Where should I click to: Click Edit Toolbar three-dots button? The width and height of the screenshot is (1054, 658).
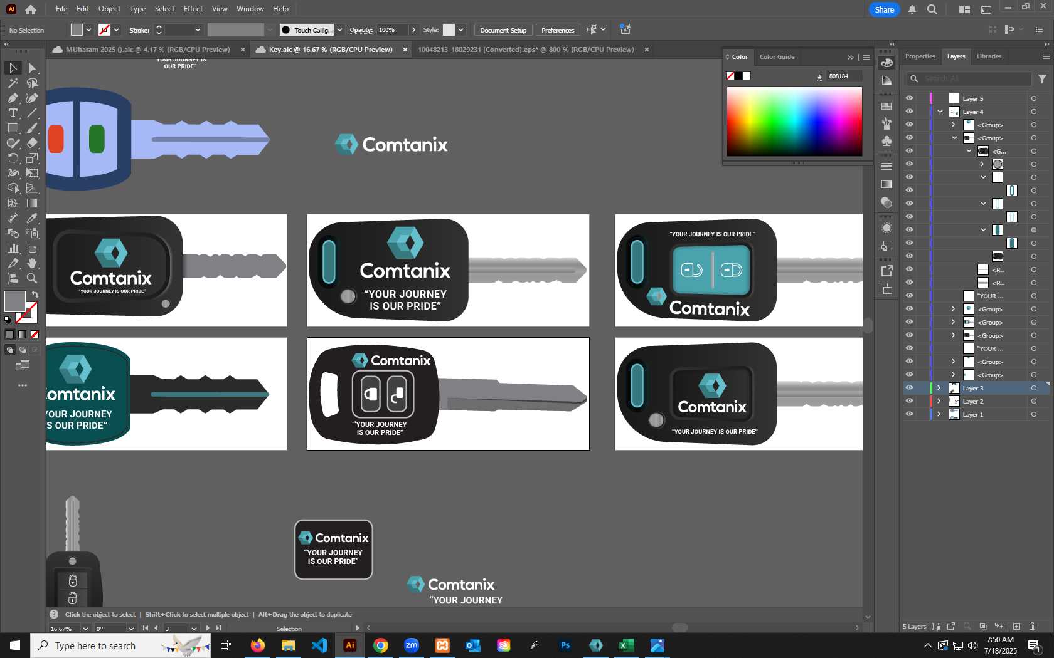coord(23,385)
